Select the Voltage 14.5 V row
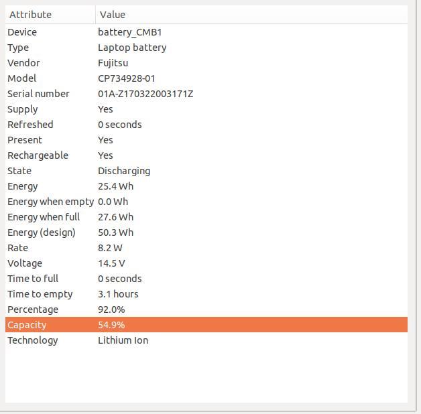Screen dimensions: 421x414 pos(206,263)
